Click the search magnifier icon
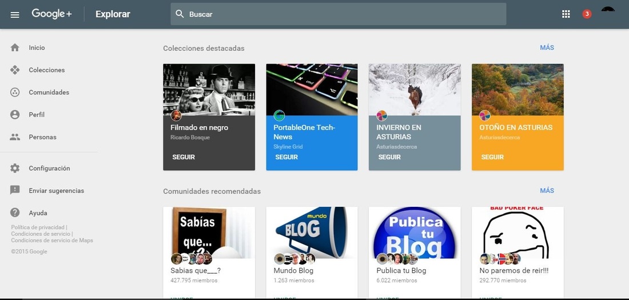Screen dimensions: 629x300 tap(180, 14)
